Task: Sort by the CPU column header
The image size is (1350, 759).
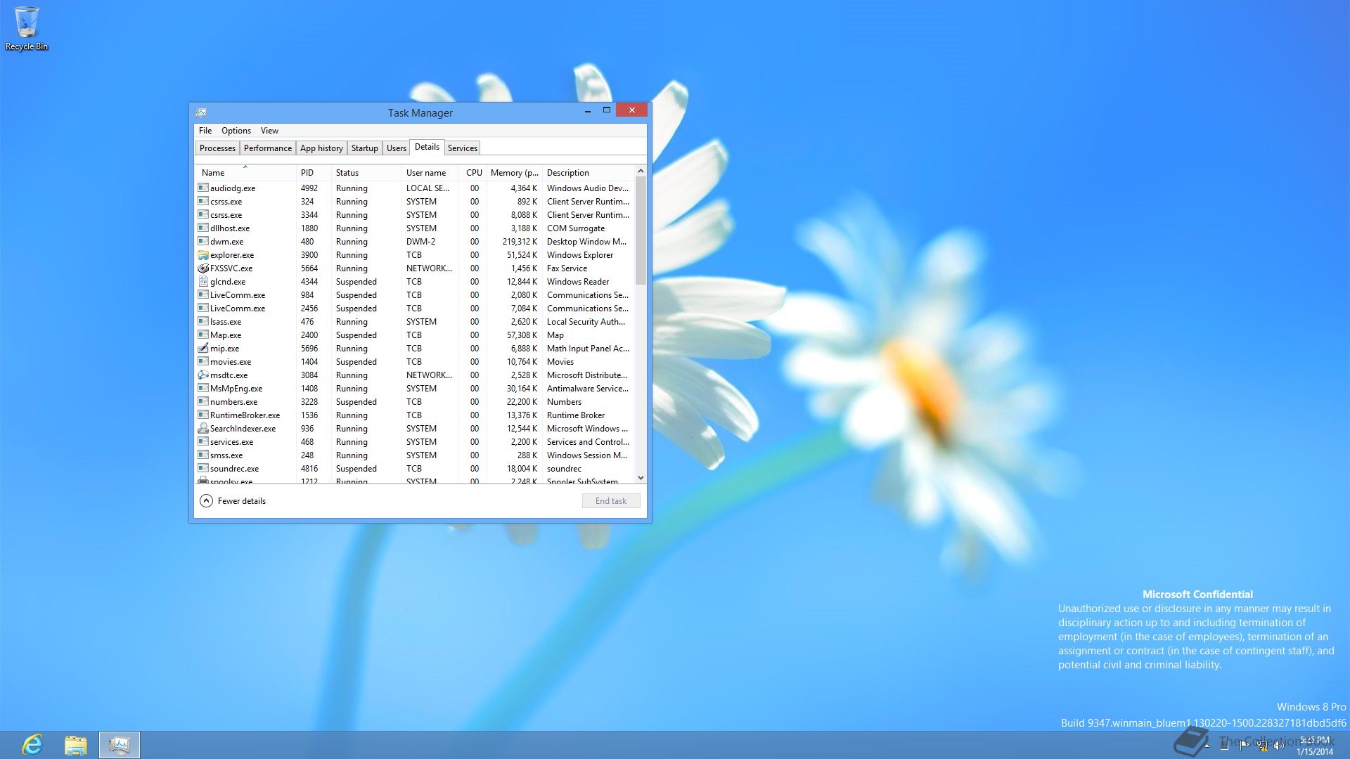Action: pos(472,173)
